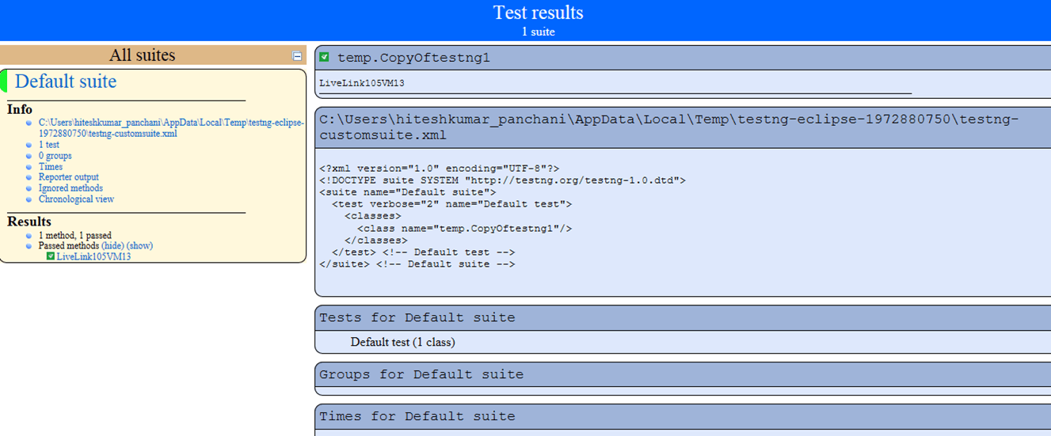The width and height of the screenshot is (1051, 436).
Task: Open the Default suite link
Action: coord(66,82)
